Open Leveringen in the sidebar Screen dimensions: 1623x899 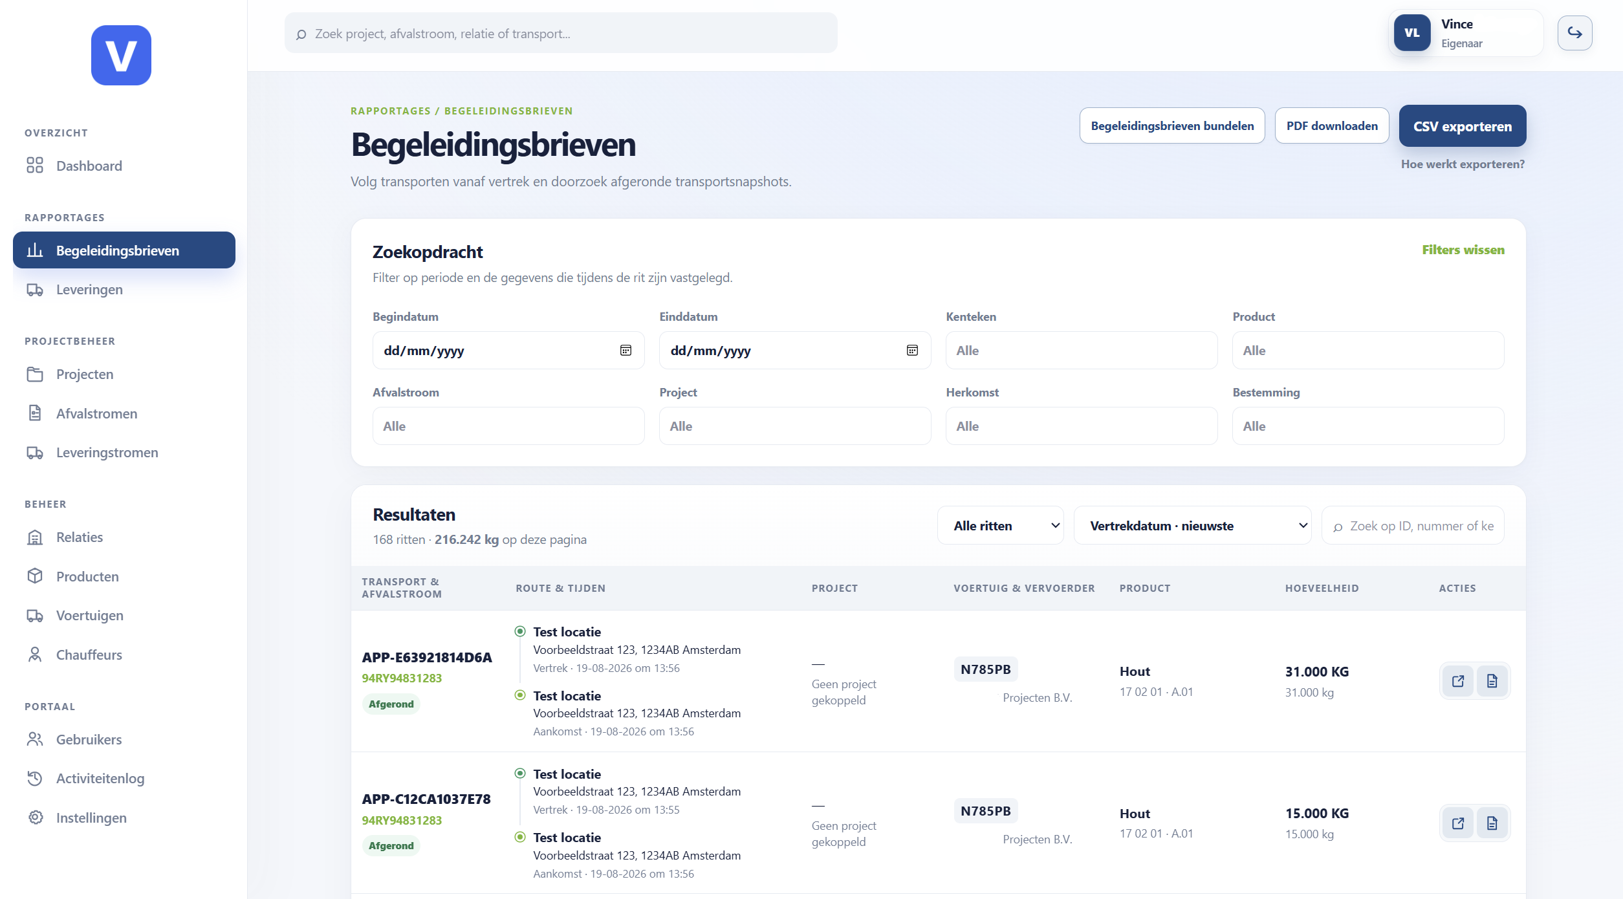124,290
